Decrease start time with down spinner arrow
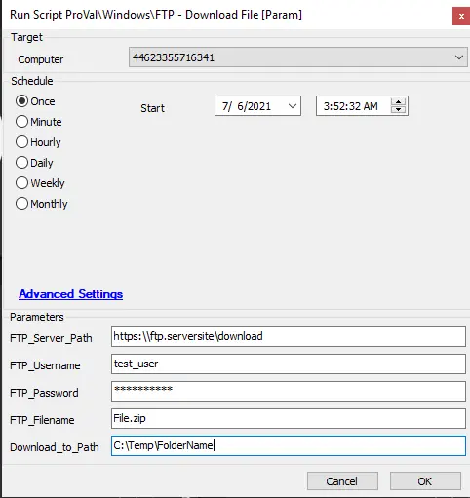Screen dimensions: 470x498 (x=398, y=110)
